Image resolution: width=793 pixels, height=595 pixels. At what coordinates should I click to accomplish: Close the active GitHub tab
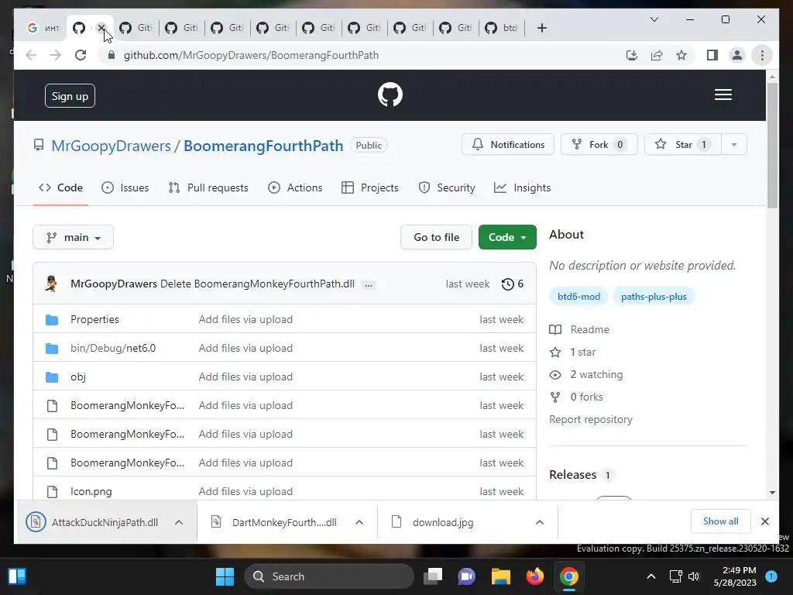point(101,28)
